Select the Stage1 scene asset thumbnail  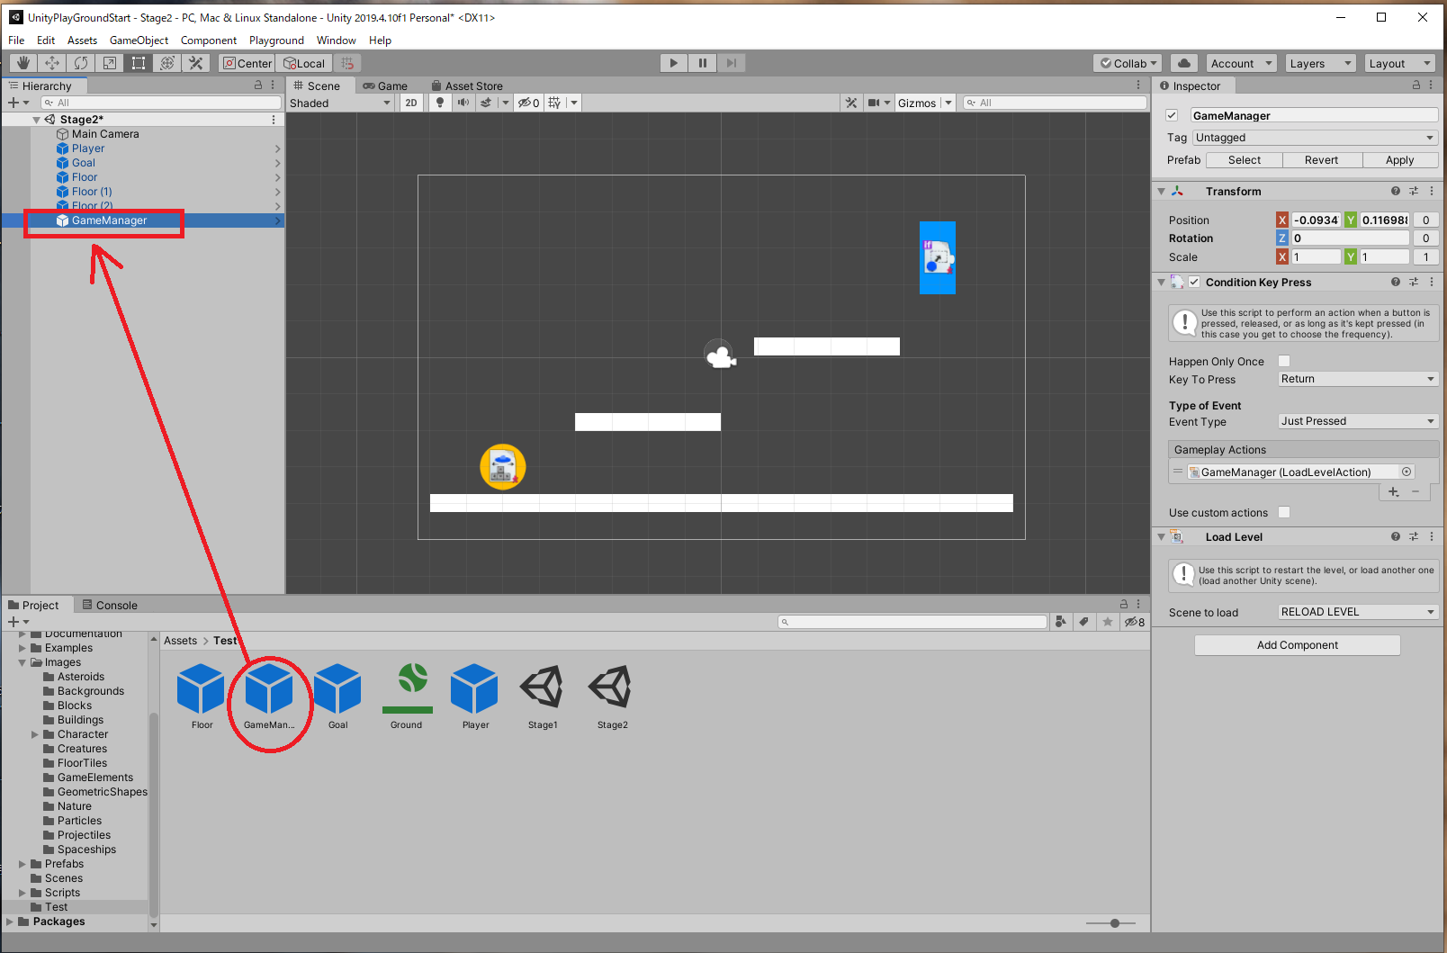[x=543, y=697]
